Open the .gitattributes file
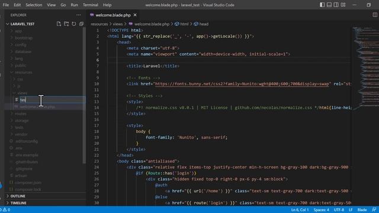This screenshot has width=379, height=213. [26, 162]
